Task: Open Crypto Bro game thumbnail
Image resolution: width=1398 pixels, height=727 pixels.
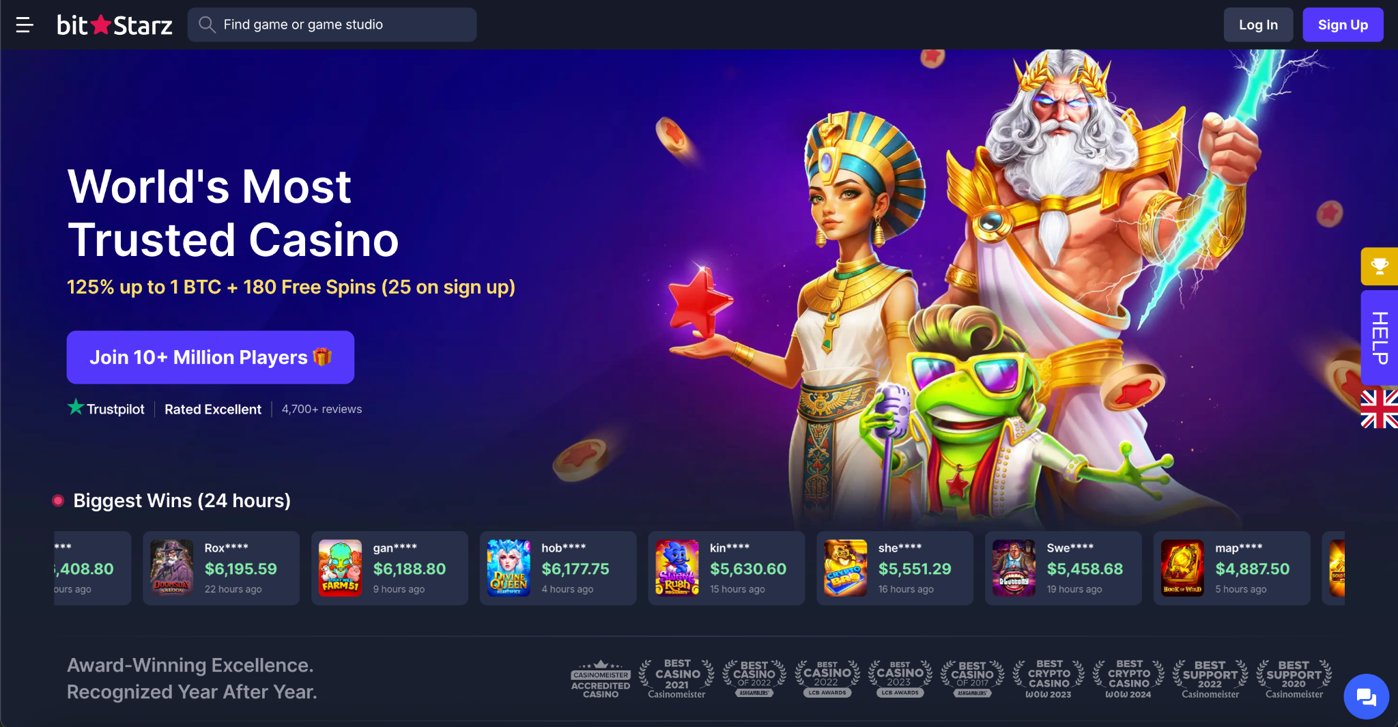Action: point(845,568)
